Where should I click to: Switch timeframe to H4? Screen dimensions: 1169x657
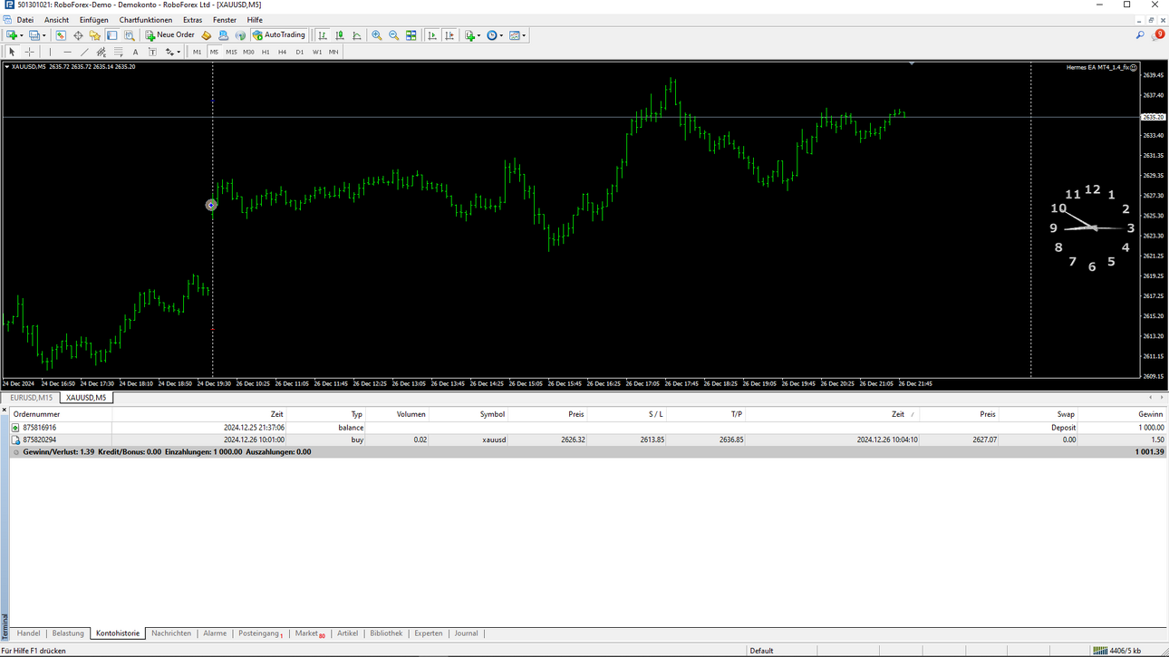coord(282,53)
